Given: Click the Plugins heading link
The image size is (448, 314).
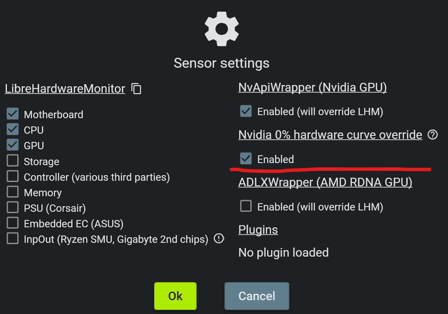Looking at the screenshot, I should (258, 229).
